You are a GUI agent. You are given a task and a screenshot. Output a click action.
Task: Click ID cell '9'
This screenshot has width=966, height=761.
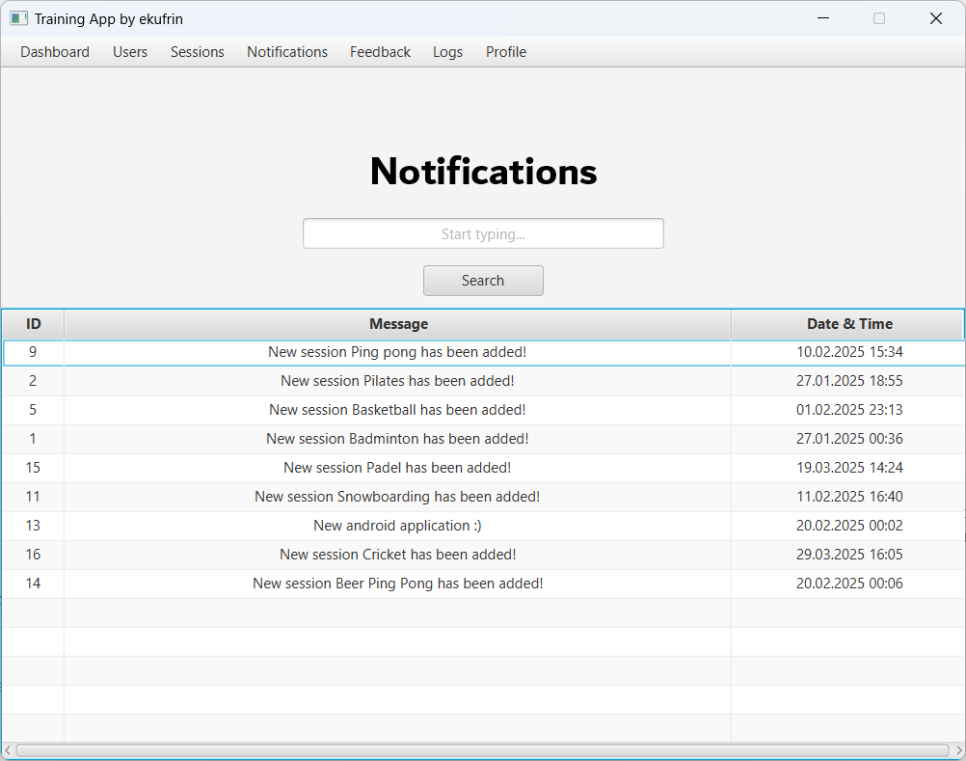click(x=34, y=352)
